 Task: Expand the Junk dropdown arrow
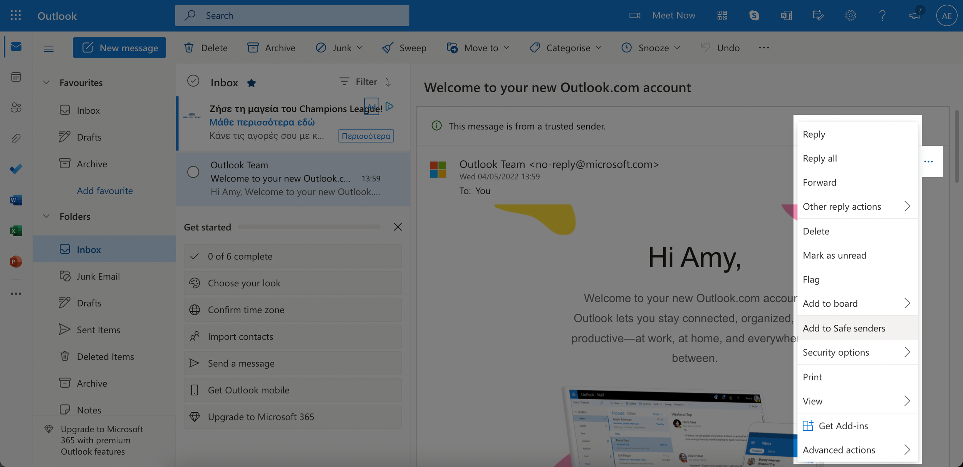click(x=360, y=48)
